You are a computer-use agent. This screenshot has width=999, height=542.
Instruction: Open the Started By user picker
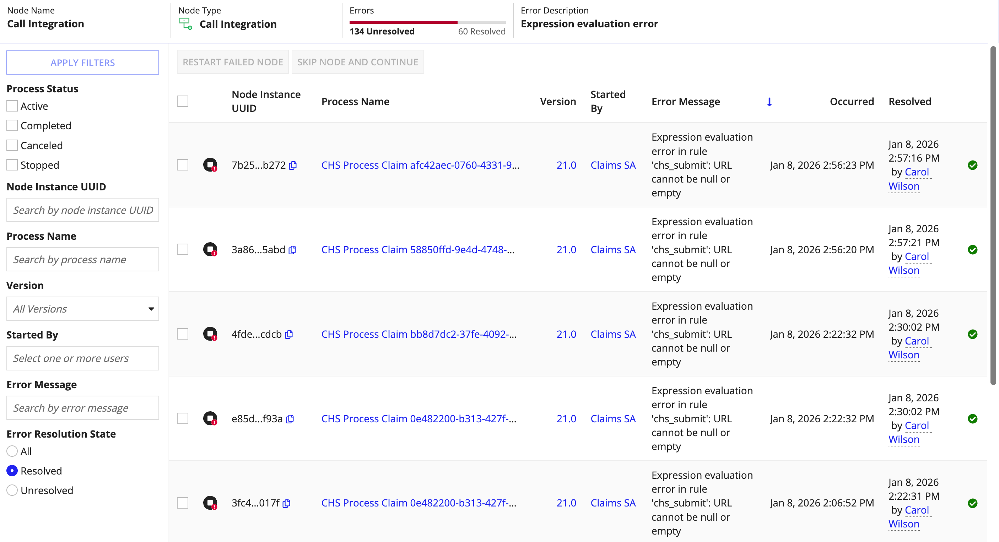coord(83,359)
